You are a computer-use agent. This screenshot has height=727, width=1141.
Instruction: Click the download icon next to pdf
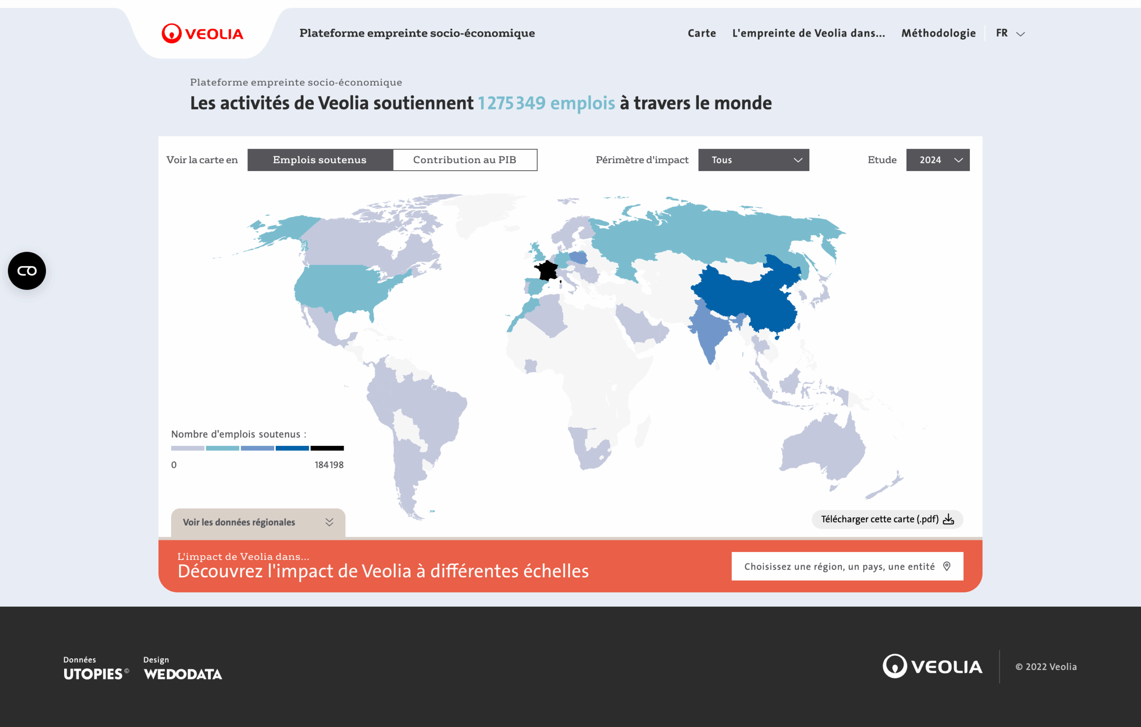948,519
